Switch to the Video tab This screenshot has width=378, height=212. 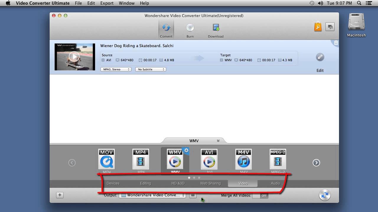pyautogui.click(x=243, y=183)
